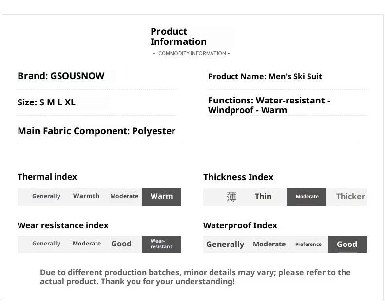Image resolution: width=385 pixels, height=306 pixels.
Task: Click the "Size: S M L XL" text
Action: coord(46,102)
